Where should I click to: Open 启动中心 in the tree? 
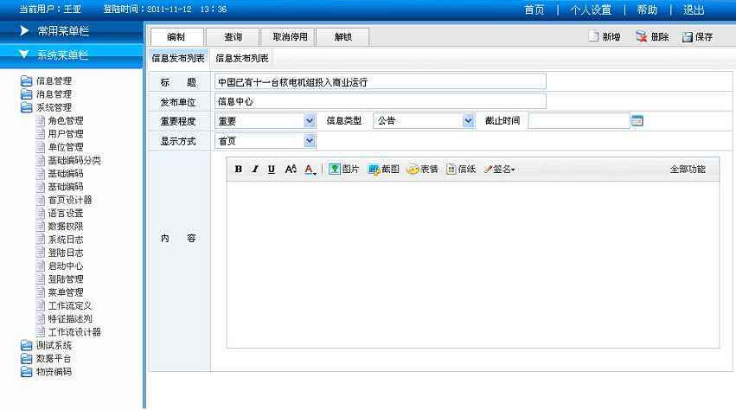61,266
